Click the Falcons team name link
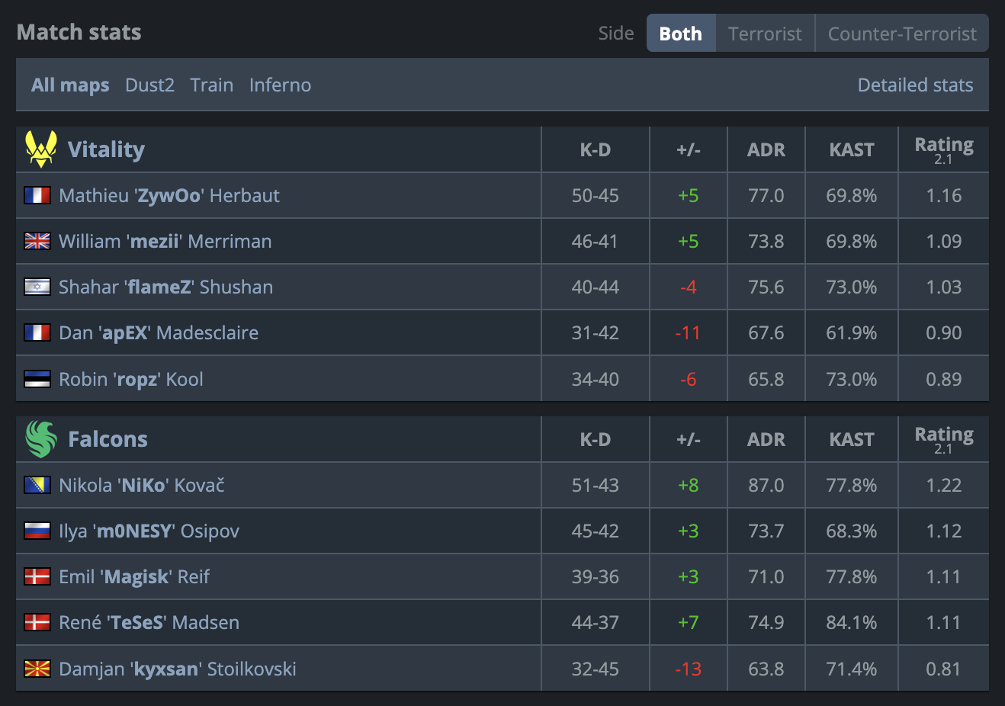 (108, 439)
